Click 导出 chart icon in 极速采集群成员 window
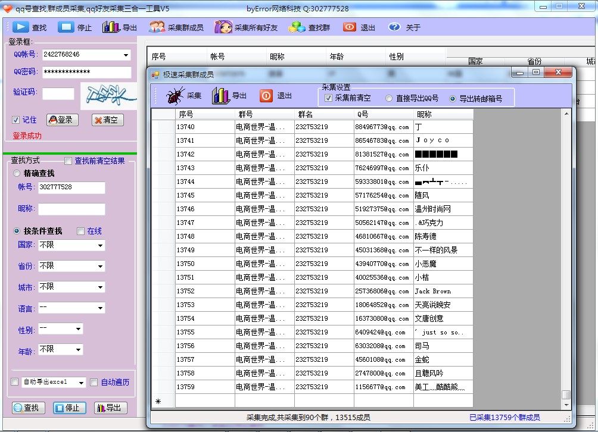 (x=220, y=95)
